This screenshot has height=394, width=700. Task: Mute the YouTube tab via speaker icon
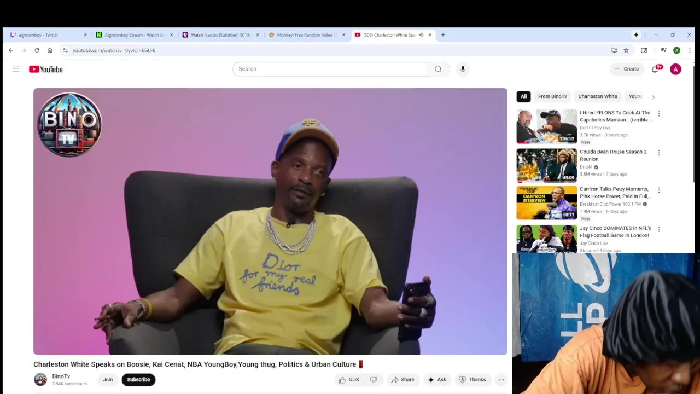click(421, 35)
